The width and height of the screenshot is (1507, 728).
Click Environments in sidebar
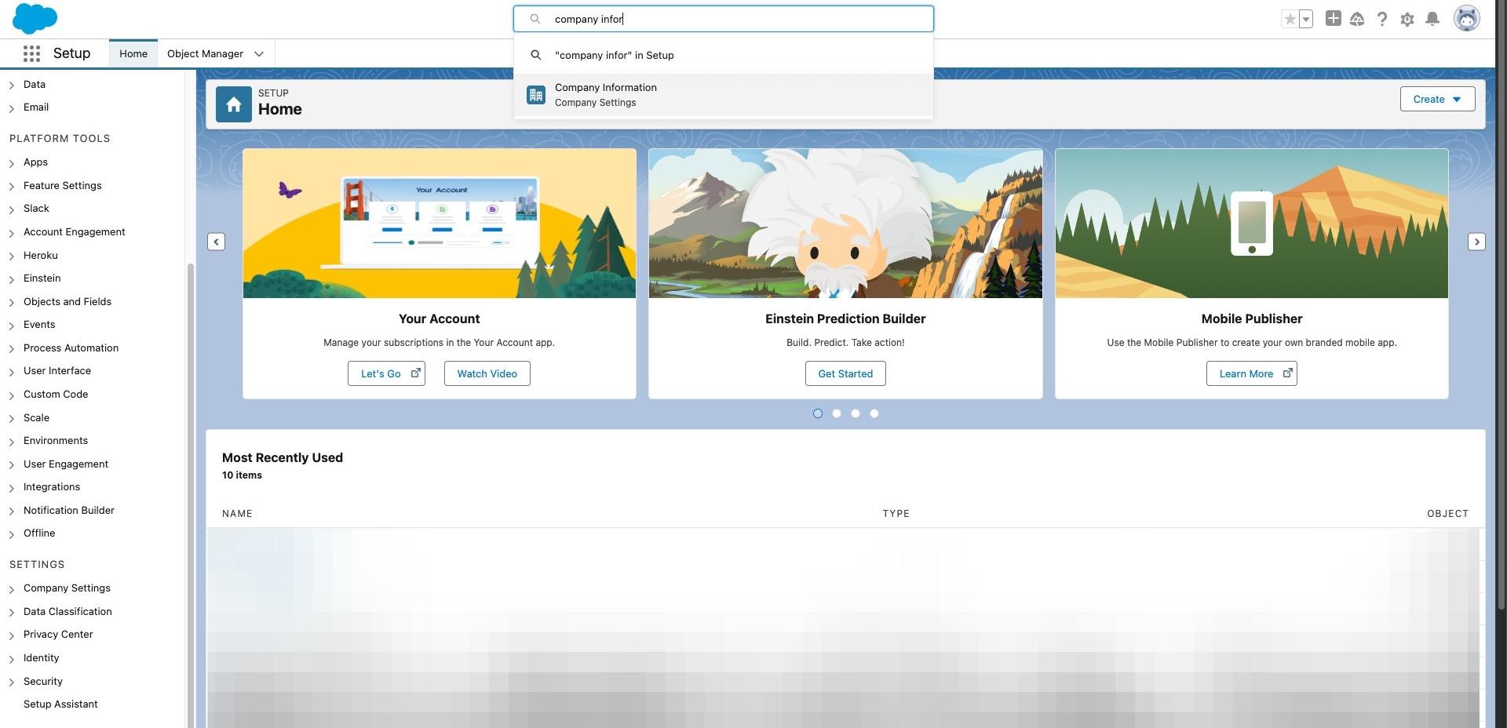point(56,440)
